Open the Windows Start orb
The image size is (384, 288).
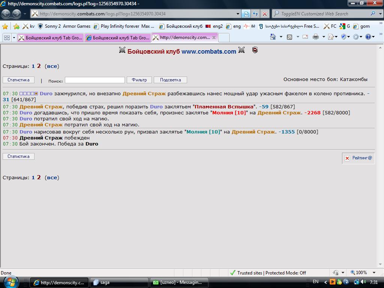[x=11, y=282]
